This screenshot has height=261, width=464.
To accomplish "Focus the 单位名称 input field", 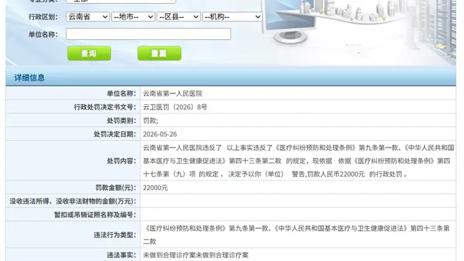I will (148, 34).
